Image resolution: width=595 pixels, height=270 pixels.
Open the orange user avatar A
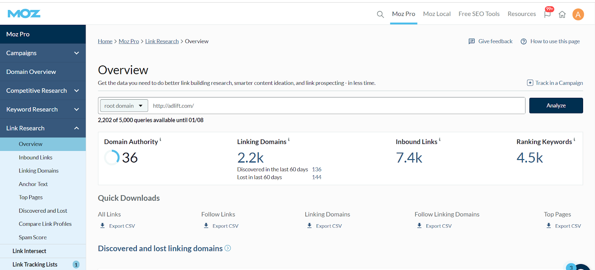(x=578, y=15)
